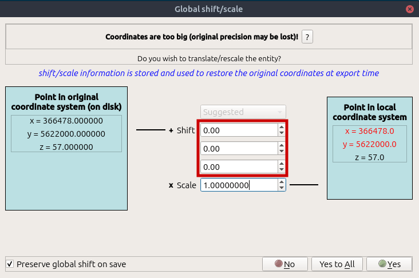Screen dimensions: 419x278
Task: Click the third Shift value field
Action: coord(238,167)
